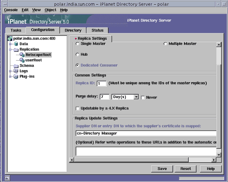The width and height of the screenshot is (228, 182).
Task: Click the referral URLs text area
Action: tap(146, 151)
